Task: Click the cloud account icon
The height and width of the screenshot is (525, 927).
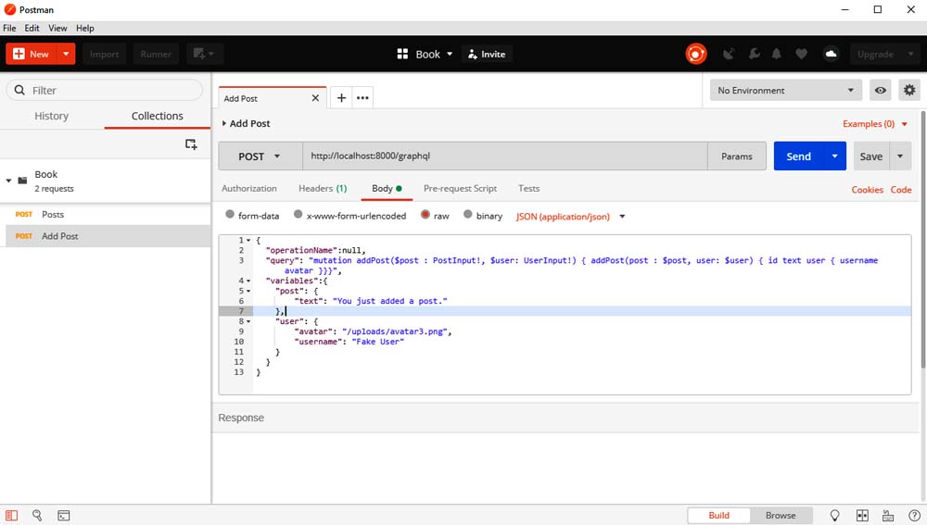Action: pyautogui.click(x=831, y=54)
